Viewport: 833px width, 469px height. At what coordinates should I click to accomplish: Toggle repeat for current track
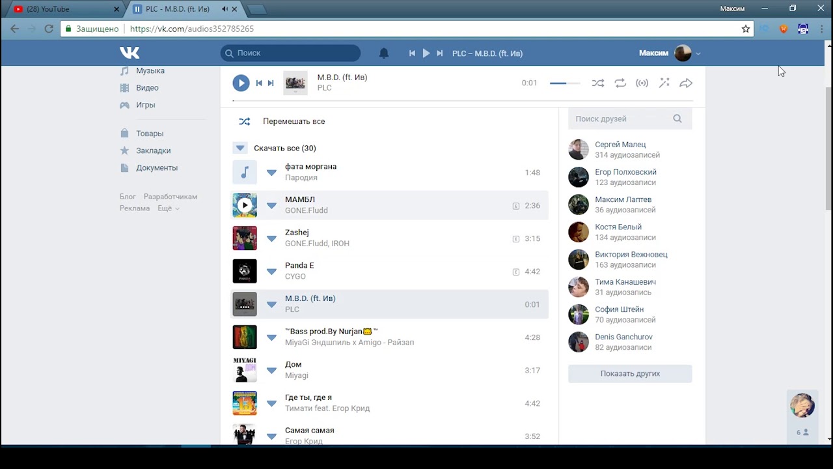tap(620, 83)
